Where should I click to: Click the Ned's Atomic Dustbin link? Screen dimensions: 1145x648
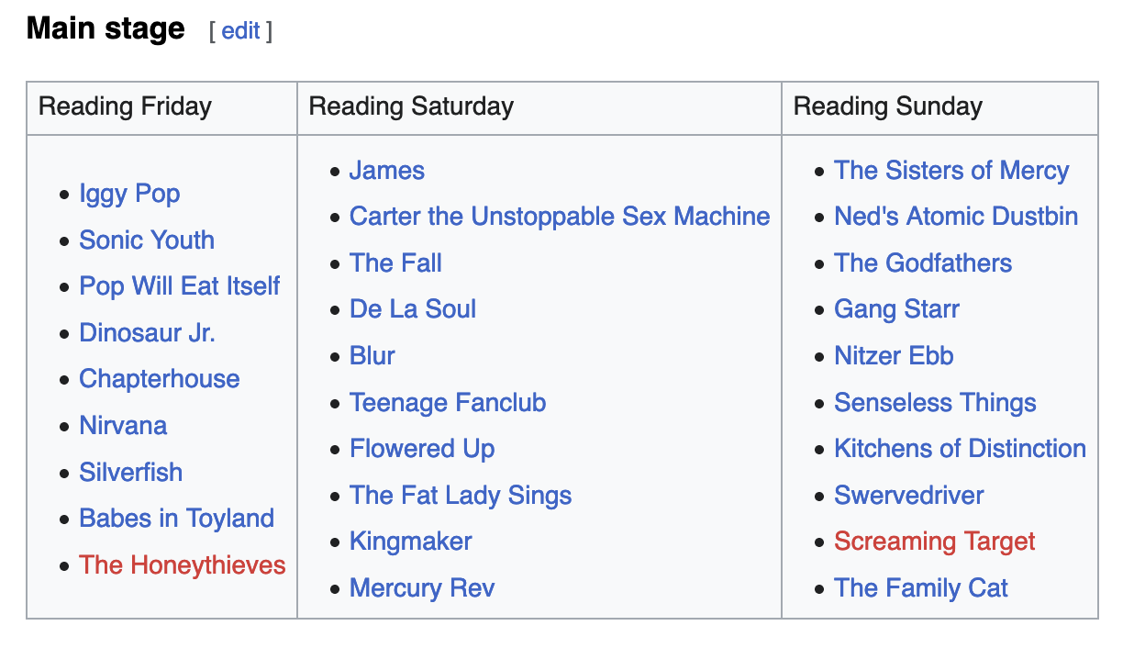click(x=956, y=217)
